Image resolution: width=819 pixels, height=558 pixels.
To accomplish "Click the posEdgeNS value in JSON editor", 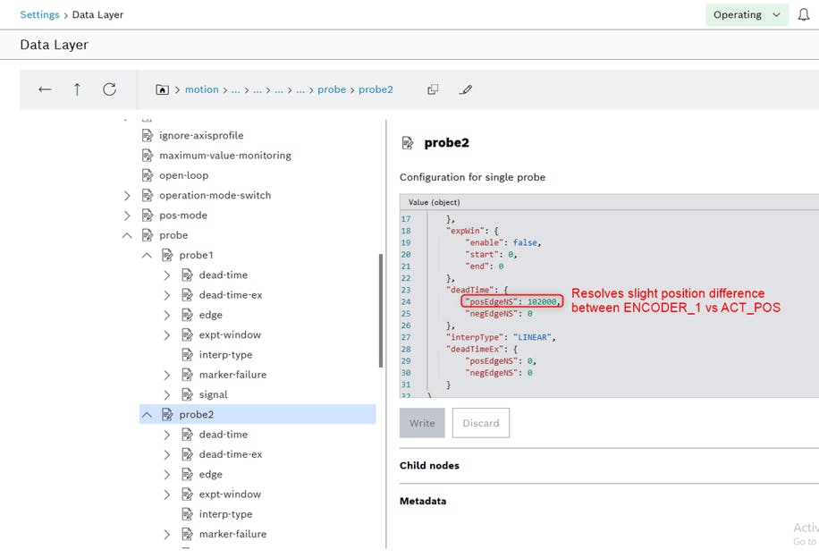I will pyautogui.click(x=542, y=301).
